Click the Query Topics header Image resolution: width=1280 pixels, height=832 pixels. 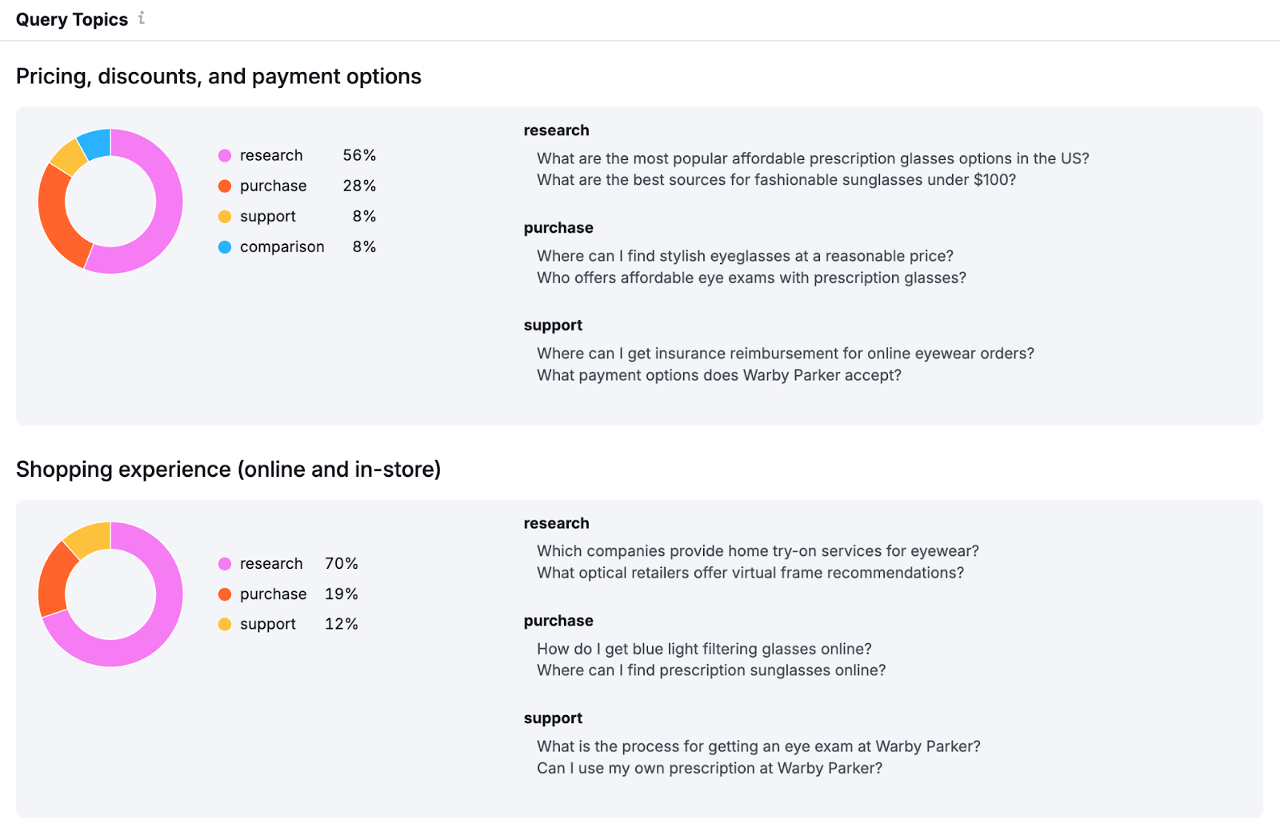[72, 18]
